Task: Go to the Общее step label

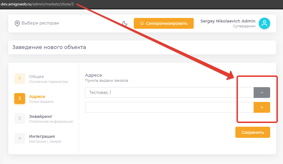Action: click(x=37, y=77)
